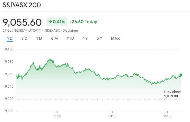
Task: Click the 9,055.60 index price
Action: [x=22, y=22]
